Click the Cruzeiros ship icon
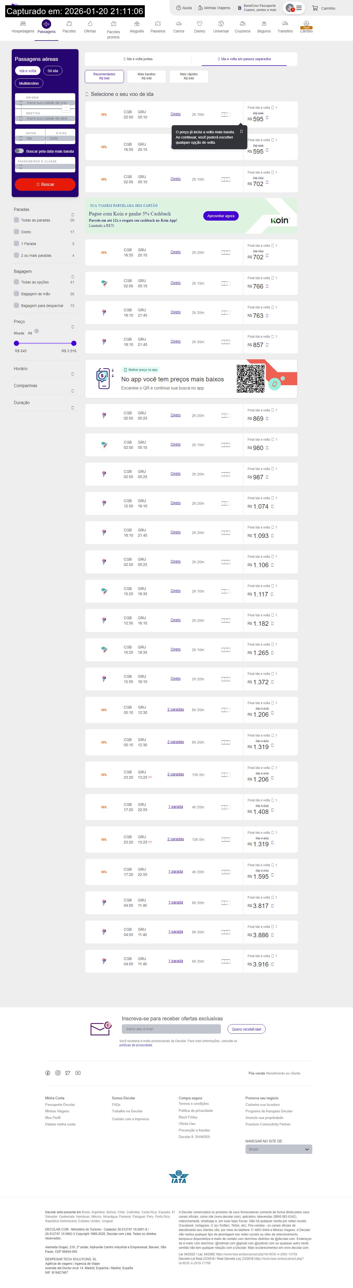 242,24
